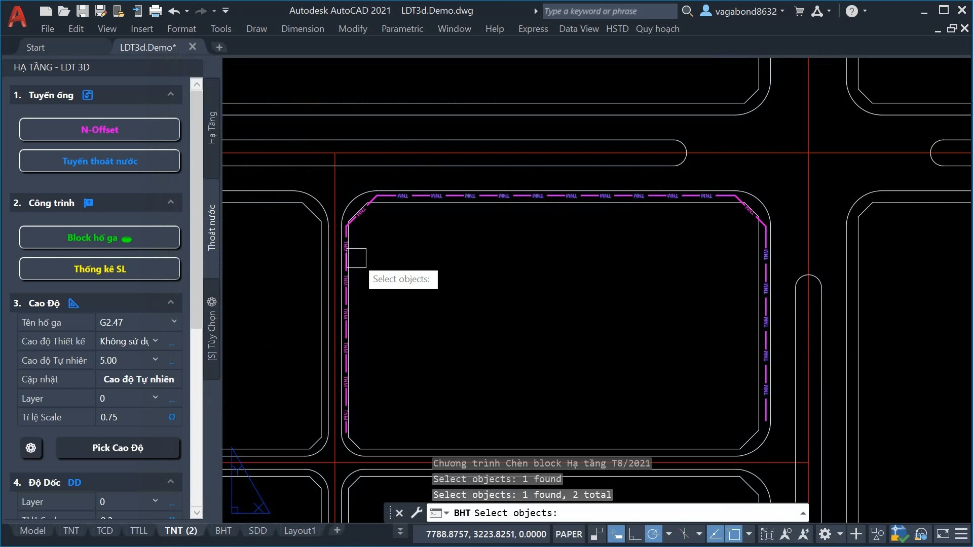The width and height of the screenshot is (973, 547).
Task: Undo the last action
Action: 174,11
